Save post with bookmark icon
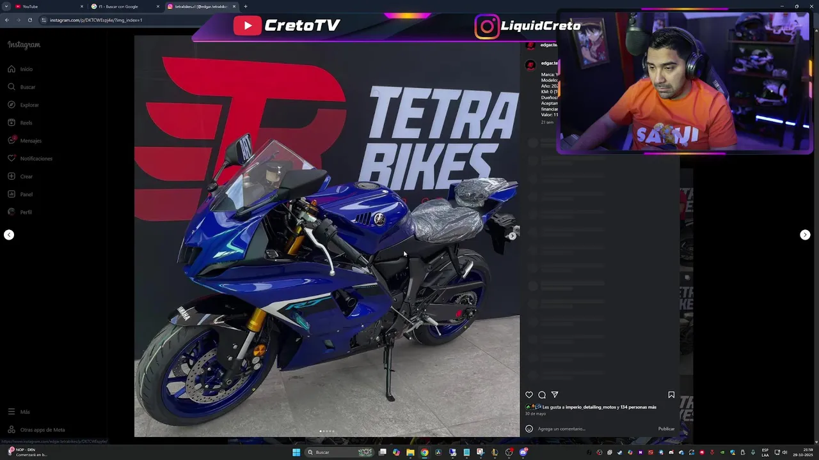This screenshot has height=460, width=819. [x=671, y=395]
